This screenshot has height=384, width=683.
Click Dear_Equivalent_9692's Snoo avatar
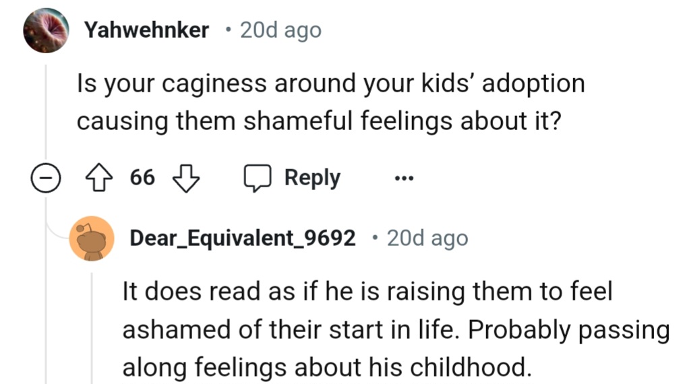click(x=92, y=238)
